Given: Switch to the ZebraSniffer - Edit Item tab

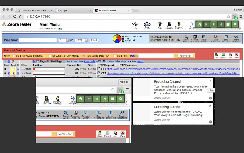Looking at the screenshot, I should 35,10.
